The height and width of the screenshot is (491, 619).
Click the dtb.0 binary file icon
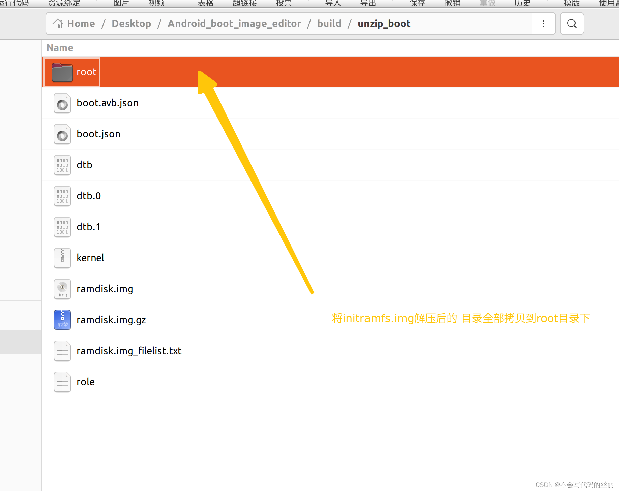point(62,196)
